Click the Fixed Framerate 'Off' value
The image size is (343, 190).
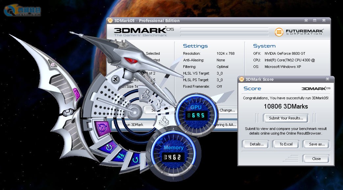pos(219,86)
